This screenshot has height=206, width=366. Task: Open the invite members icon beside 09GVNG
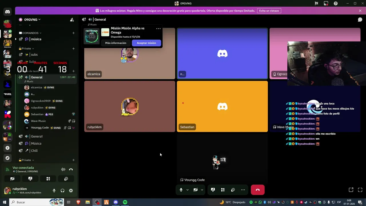pyautogui.click(x=72, y=20)
